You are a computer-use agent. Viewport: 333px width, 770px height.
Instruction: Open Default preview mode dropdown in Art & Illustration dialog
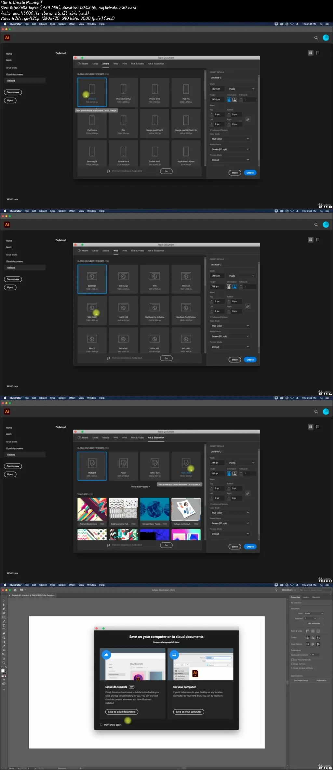tap(230, 534)
